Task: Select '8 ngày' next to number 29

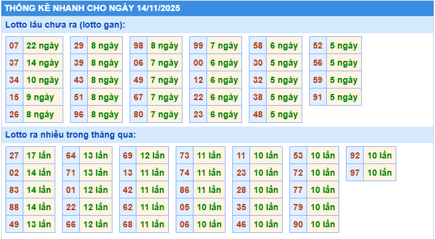Action: pyautogui.click(x=105, y=45)
